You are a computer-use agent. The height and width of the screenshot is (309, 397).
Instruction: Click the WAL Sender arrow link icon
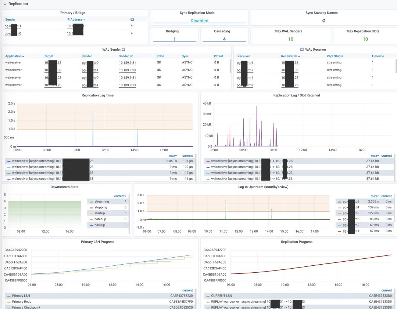click(x=123, y=49)
